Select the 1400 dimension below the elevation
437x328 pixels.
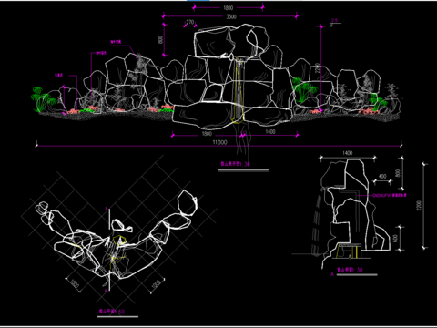(270, 131)
